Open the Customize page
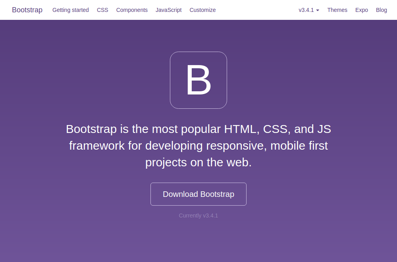This screenshot has height=262, width=397. [x=202, y=10]
